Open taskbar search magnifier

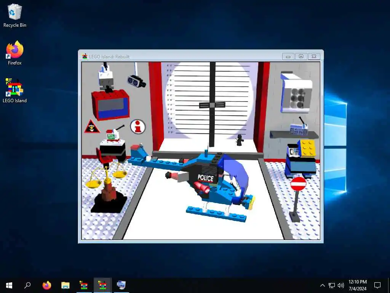tap(27, 285)
